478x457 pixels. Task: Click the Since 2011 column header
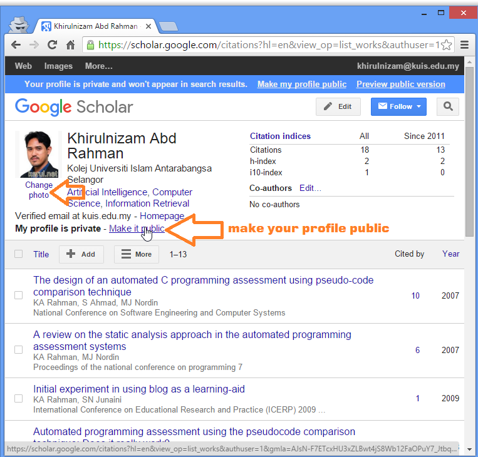click(424, 136)
